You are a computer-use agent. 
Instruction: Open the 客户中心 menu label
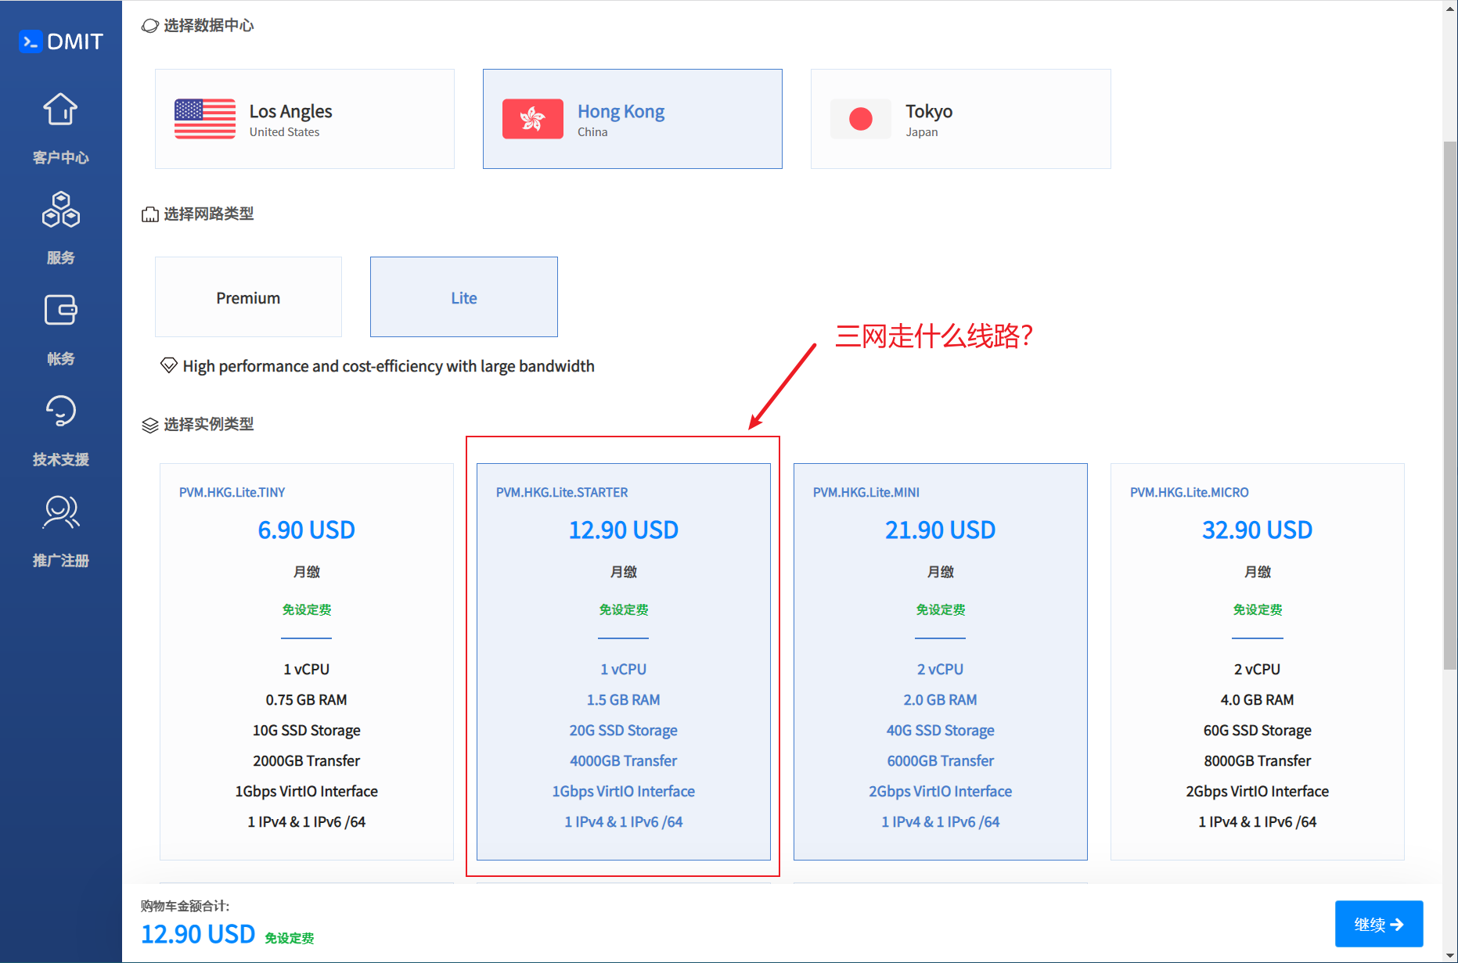pos(60,157)
